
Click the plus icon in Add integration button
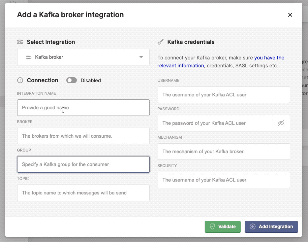pyautogui.click(x=252, y=227)
